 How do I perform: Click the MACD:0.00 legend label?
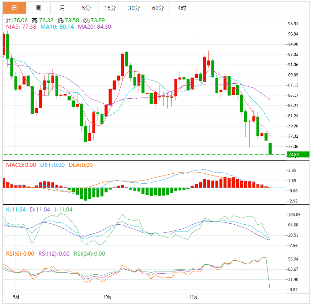[21, 165]
